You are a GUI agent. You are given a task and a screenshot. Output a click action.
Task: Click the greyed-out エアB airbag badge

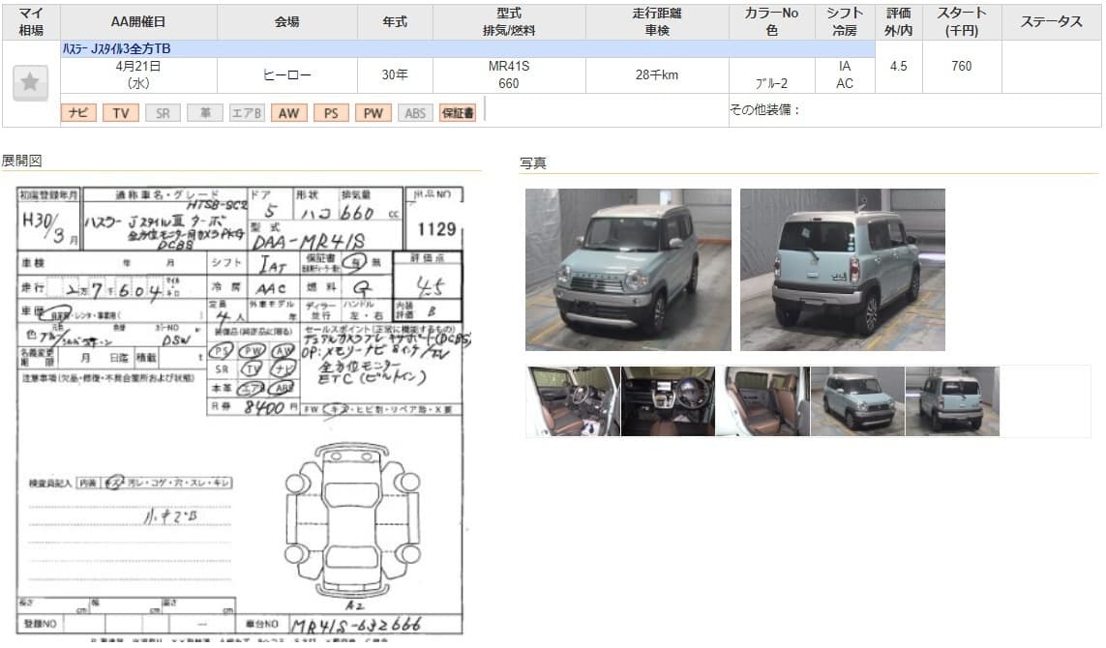(247, 113)
